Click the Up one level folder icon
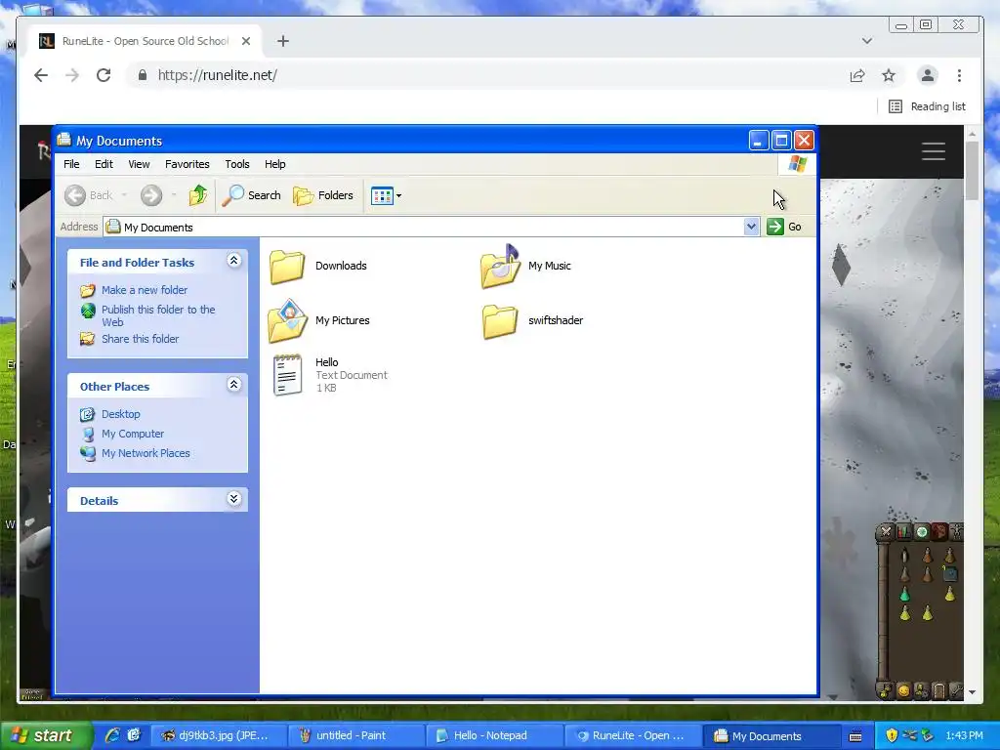The height and width of the screenshot is (750, 1000). 198,195
